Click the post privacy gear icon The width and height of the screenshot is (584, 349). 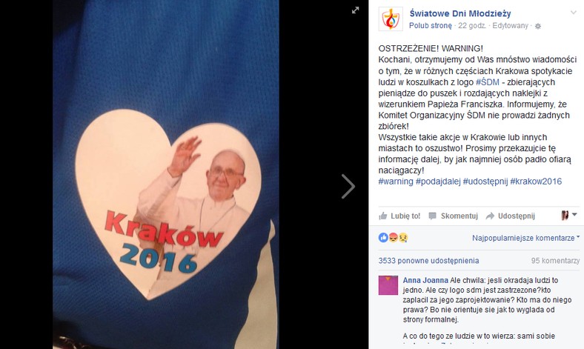pos(538,26)
